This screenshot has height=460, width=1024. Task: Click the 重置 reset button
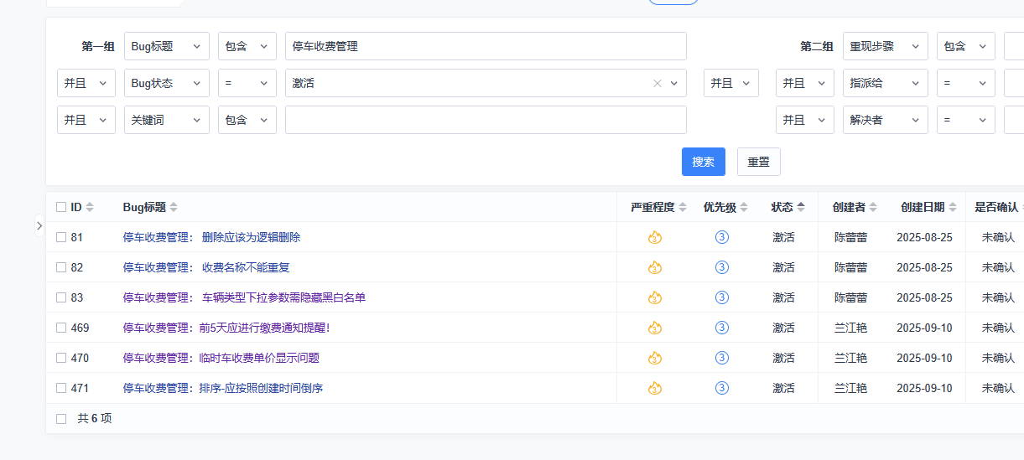coord(758,162)
